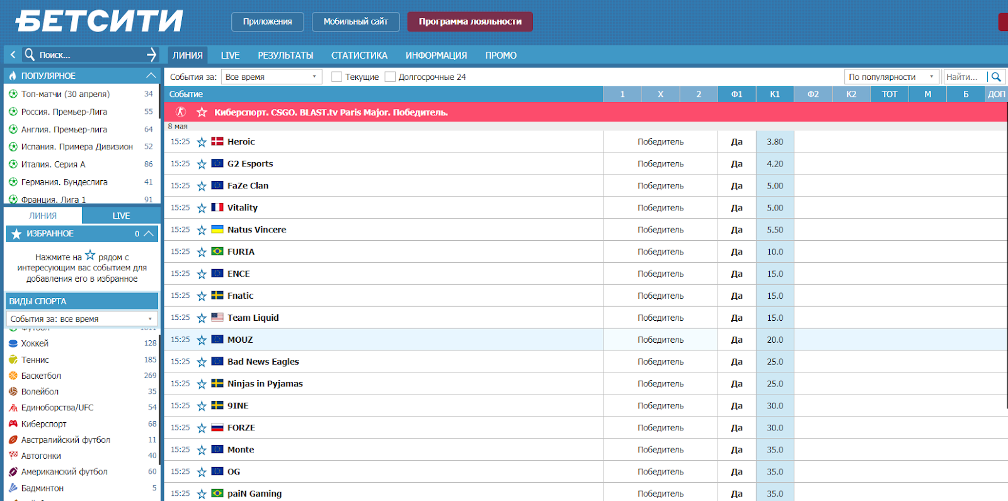
Task: Click the Ninjas in Pyjamas team name
Action: 265,384
